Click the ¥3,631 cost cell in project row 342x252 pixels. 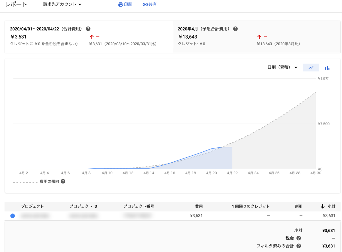[x=196, y=216]
